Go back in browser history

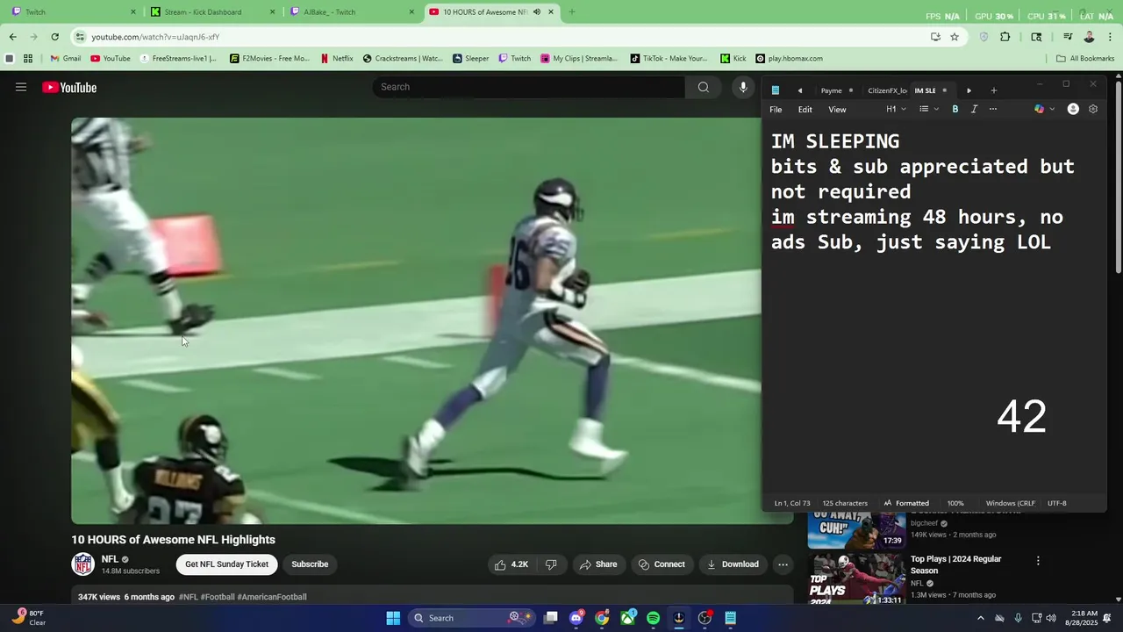[x=12, y=37]
